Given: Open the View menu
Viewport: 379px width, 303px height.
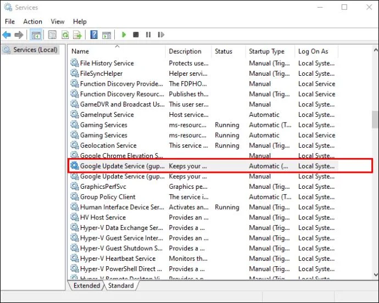Looking at the screenshot, I should (x=58, y=21).
